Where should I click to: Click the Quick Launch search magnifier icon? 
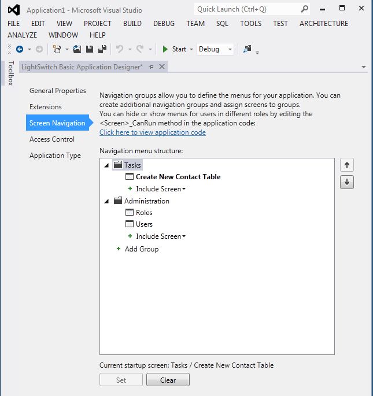[x=305, y=9]
